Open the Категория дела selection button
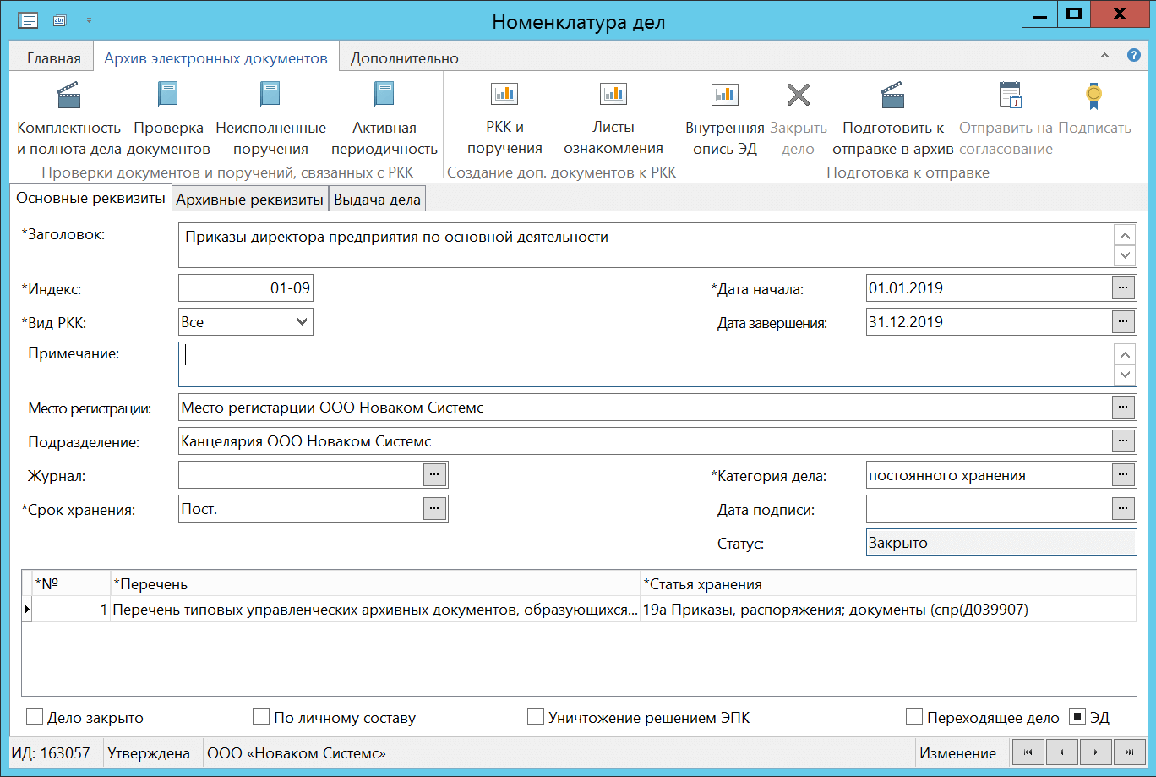 1123,475
